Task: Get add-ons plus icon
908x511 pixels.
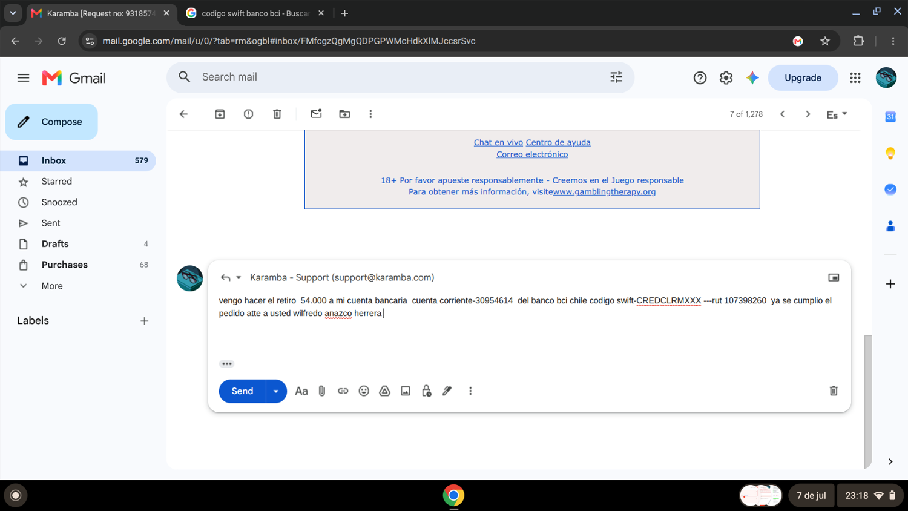Action: (890, 283)
